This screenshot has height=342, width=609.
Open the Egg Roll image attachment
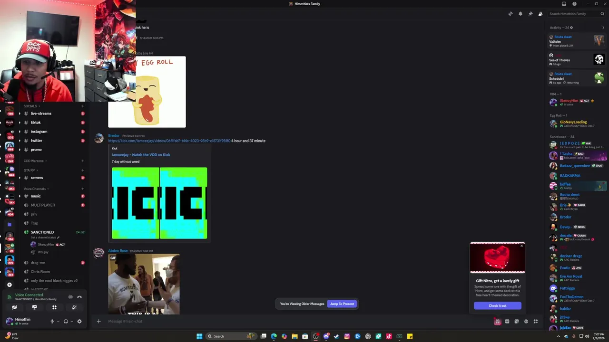[147, 92]
